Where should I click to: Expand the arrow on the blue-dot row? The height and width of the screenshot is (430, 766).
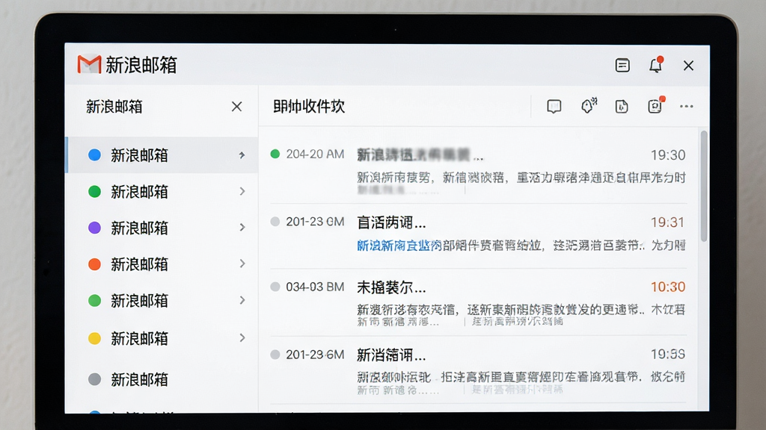[242, 155]
